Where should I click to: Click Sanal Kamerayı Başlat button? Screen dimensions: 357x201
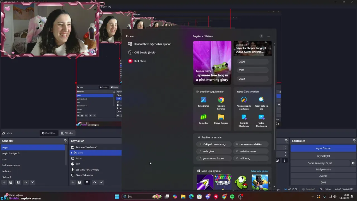coord(320,163)
